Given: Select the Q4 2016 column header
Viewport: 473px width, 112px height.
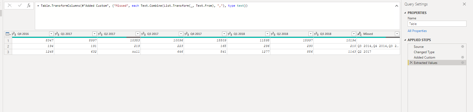Looking at the screenshot, I should tap(33, 34).
